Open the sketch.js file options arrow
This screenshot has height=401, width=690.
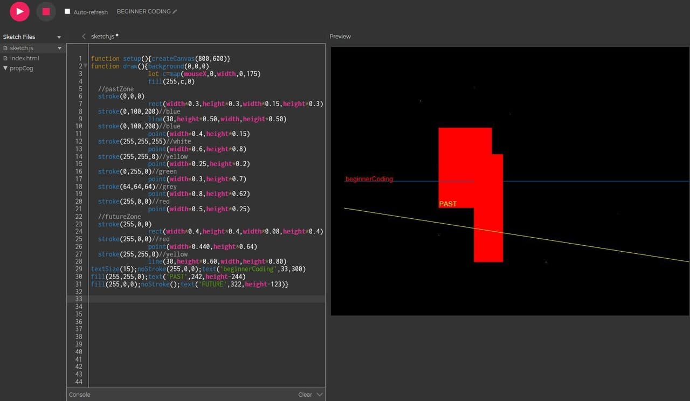[59, 49]
